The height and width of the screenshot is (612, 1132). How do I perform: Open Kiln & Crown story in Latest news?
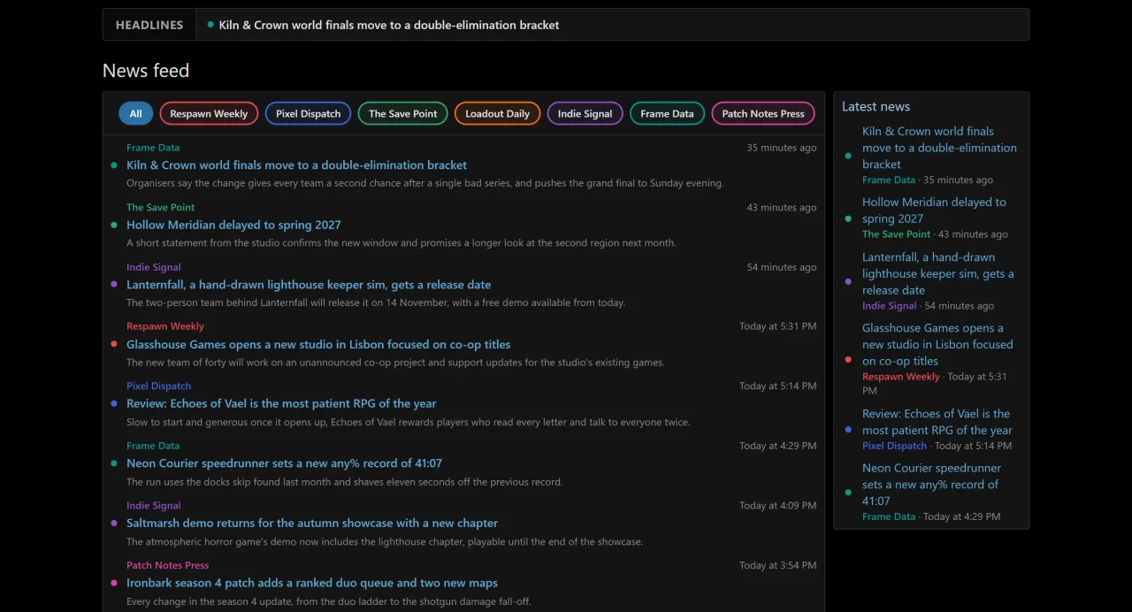pos(939,148)
